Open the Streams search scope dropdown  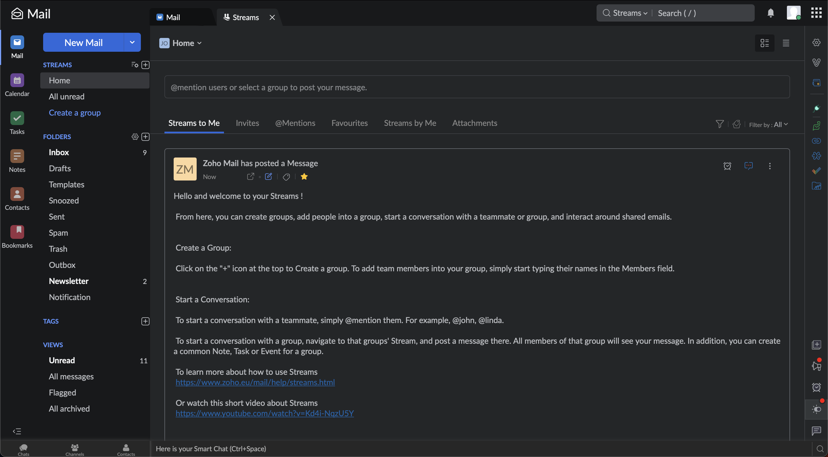(x=630, y=13)
